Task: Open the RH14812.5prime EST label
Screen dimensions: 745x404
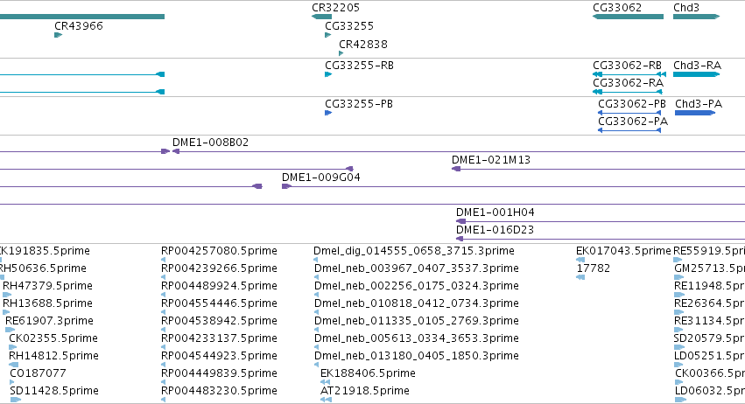Action: click(53, 356)
